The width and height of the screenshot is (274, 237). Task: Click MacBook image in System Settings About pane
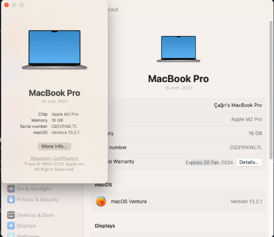click(178, 49)
